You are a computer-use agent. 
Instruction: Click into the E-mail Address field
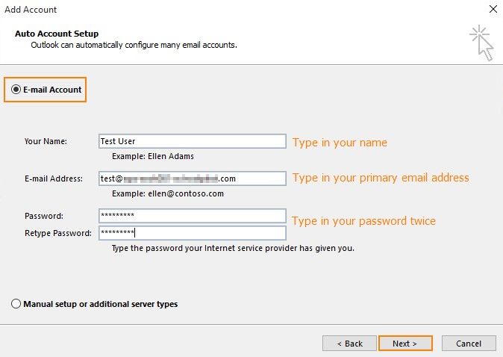pyautogui.click(x=192, y=178)
